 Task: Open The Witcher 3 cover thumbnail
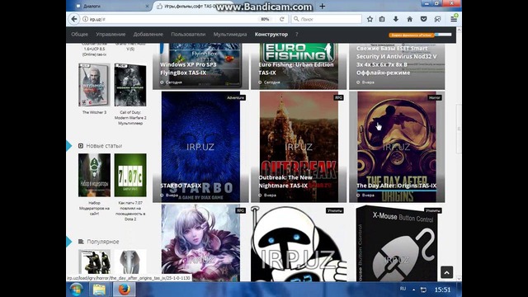(94, 84)
